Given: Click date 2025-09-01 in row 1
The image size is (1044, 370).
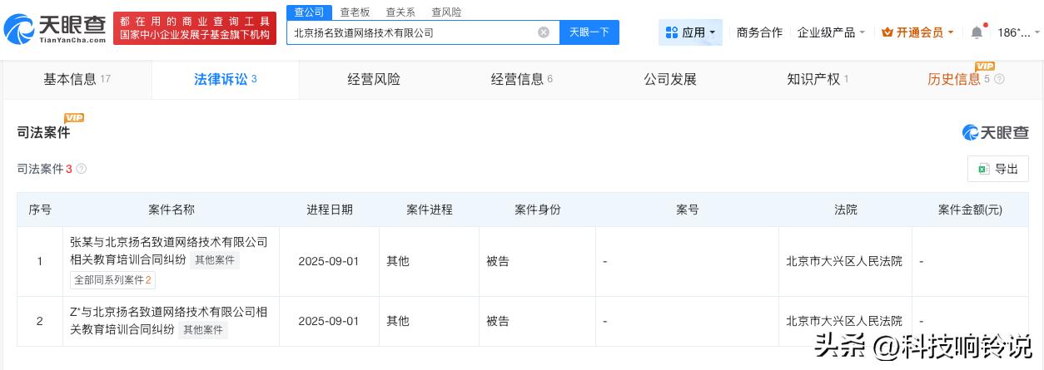Looking at the screenshot, I should point(329,261).
